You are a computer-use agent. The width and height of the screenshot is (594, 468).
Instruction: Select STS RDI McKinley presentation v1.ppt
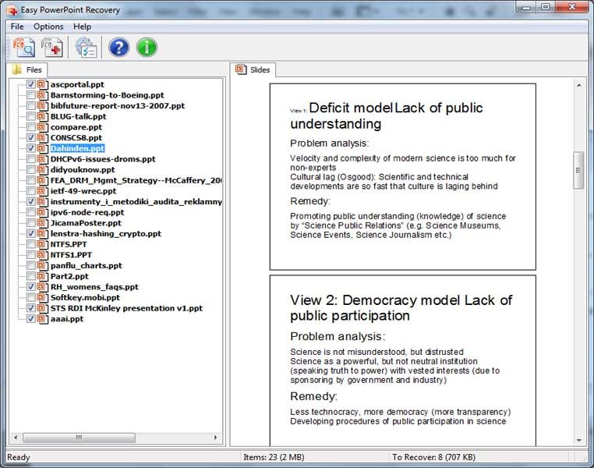126,308
